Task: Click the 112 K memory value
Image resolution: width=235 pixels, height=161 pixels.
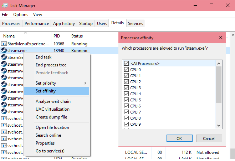Action: 187,152
